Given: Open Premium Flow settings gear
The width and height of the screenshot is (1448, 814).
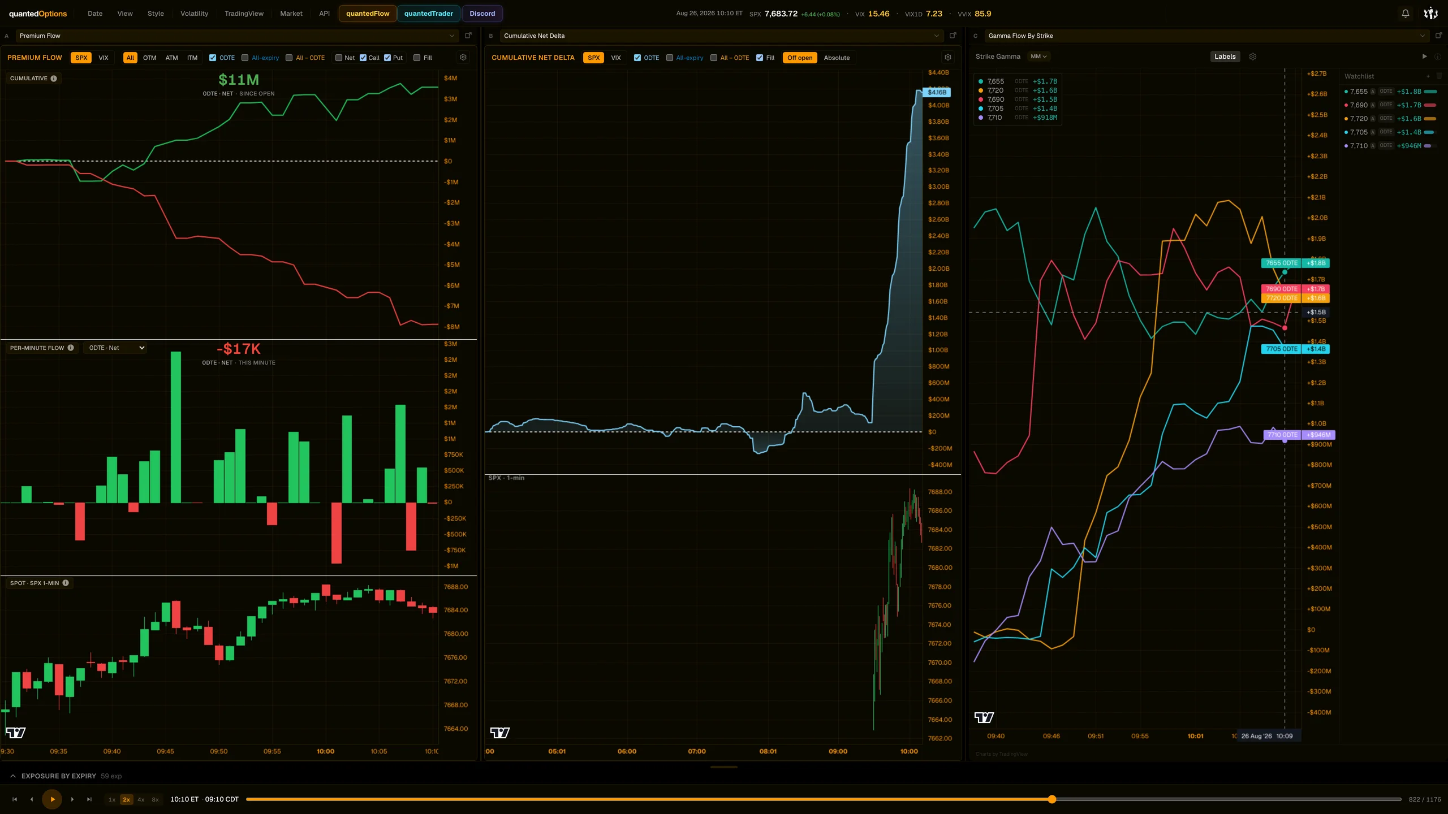Looking at the screenshot, I should (463, 57).
